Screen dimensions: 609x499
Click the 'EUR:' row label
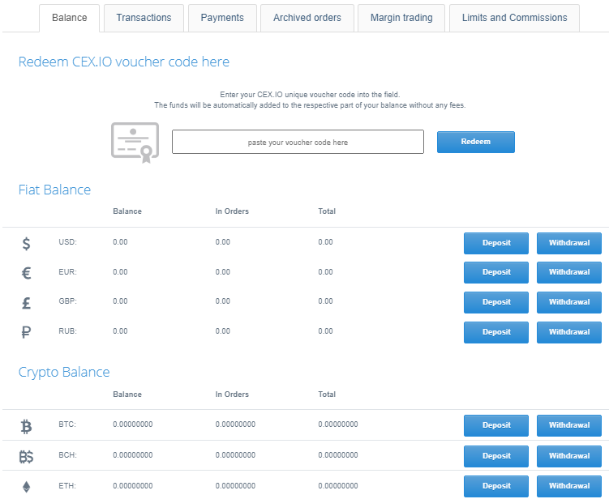[67, 272]
